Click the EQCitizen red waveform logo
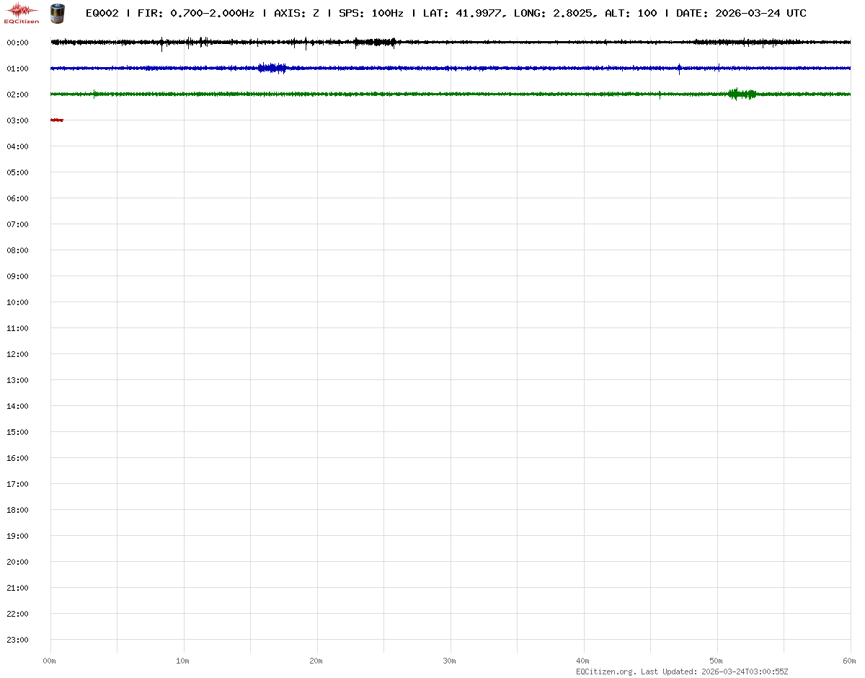 click(22, 12)
